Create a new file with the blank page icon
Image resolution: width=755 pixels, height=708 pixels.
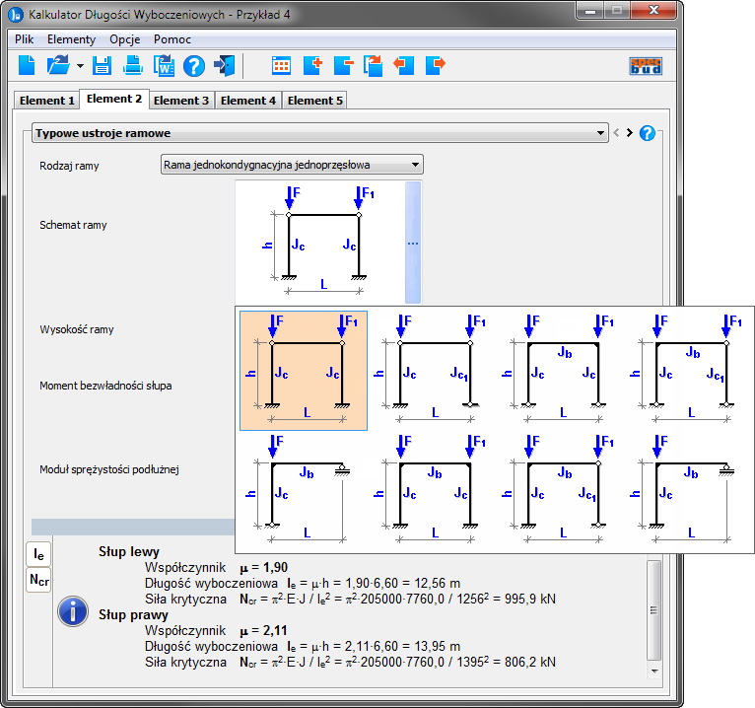(x=27, y=65)
